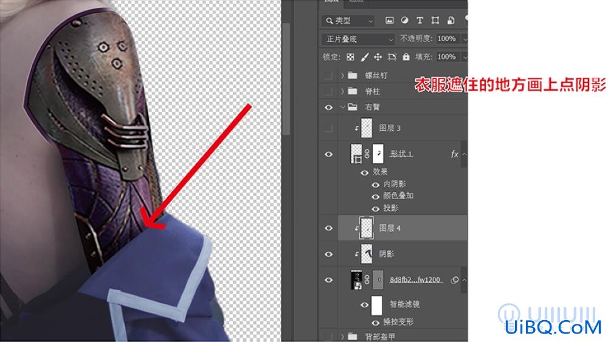Open the 类型 layer filter dropdown
The width and height of the screenshot is (608, 342).
point(348,21)
